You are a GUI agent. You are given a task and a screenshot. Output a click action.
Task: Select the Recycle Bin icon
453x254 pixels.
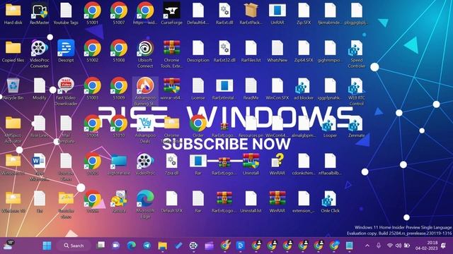pyautogui.click(x=13, y=89)
